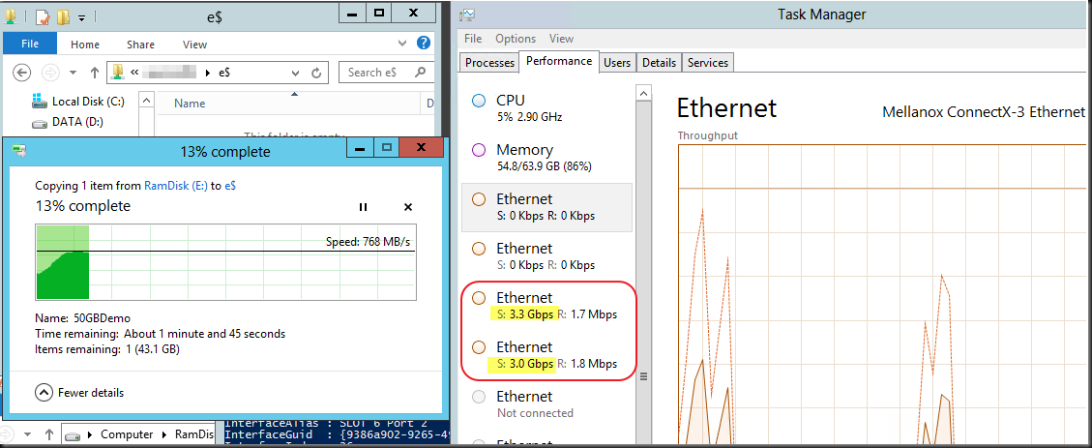
Task: Select Ethernet adapter sending 3.0 Gbps
Action: [546, 355]
